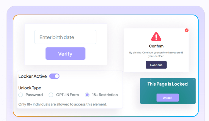Select the 18+ Restriction radio circle
The width and height of the screenshot is (209, 121).
87,95
